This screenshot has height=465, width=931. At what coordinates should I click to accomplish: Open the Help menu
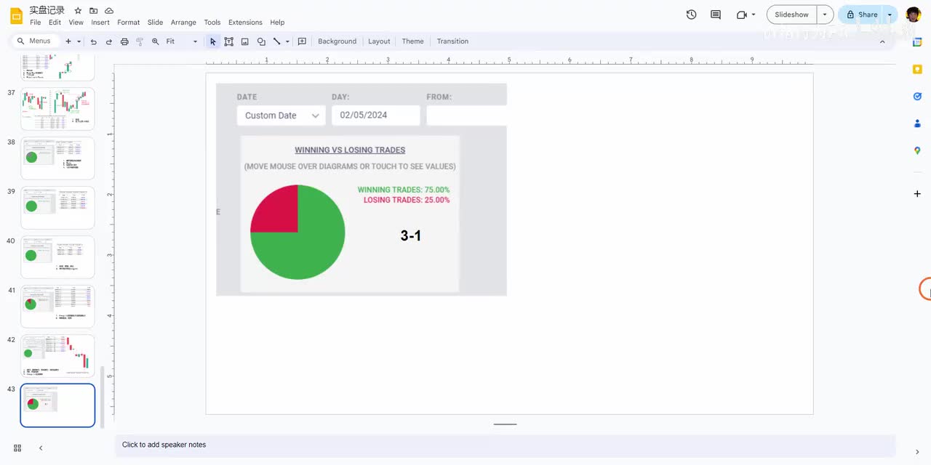click(277, 23)
